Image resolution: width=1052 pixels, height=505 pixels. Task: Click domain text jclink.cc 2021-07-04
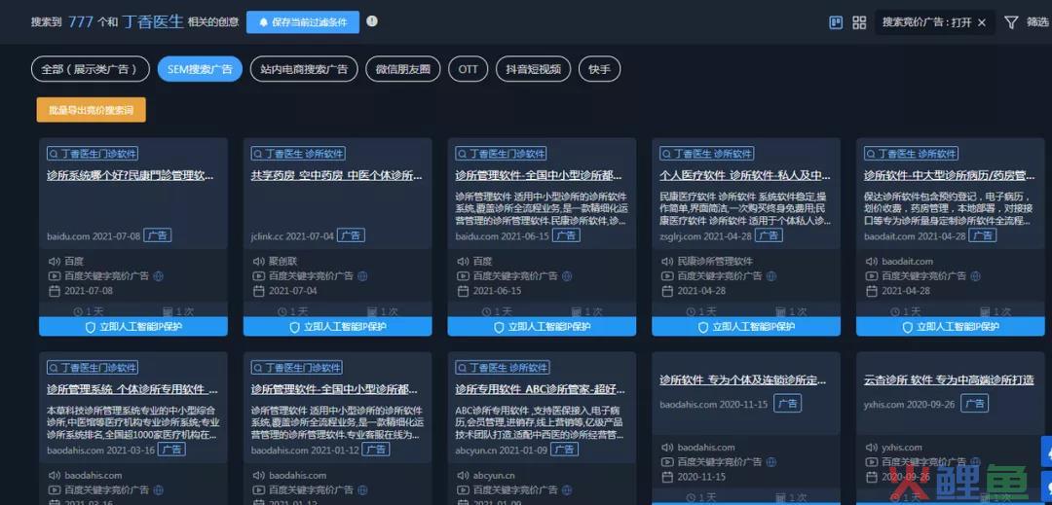pos(292,236)
